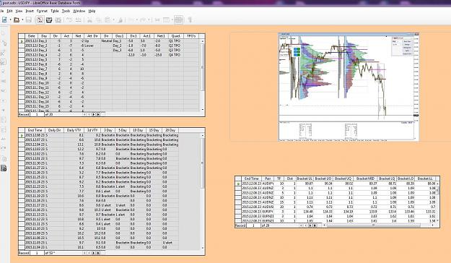This screenshot has height=263, width=451.
Task: Go to last record in End Time/Daily Dir grid
Action: coord(98,253)
